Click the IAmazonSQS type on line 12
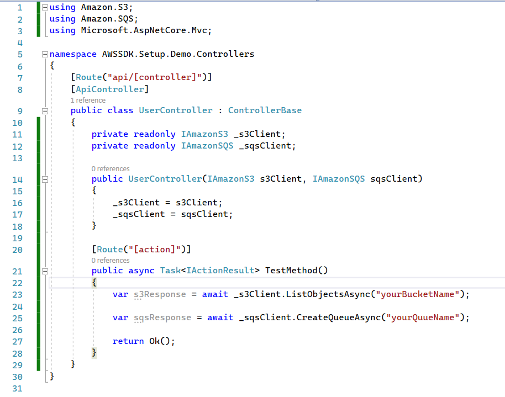 pos(207,145)
